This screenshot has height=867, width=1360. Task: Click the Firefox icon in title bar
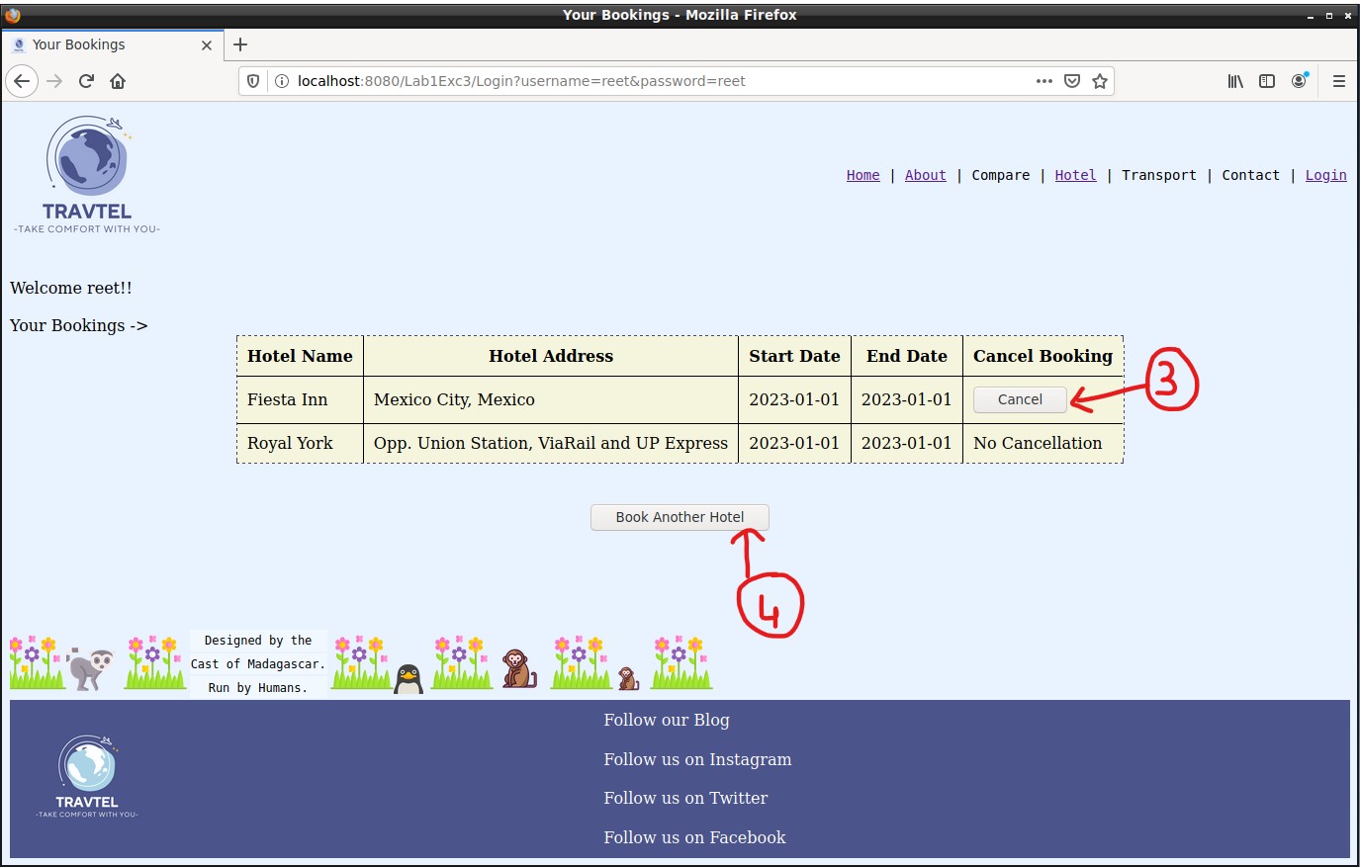pyautogui.click(x=13, y=15)
